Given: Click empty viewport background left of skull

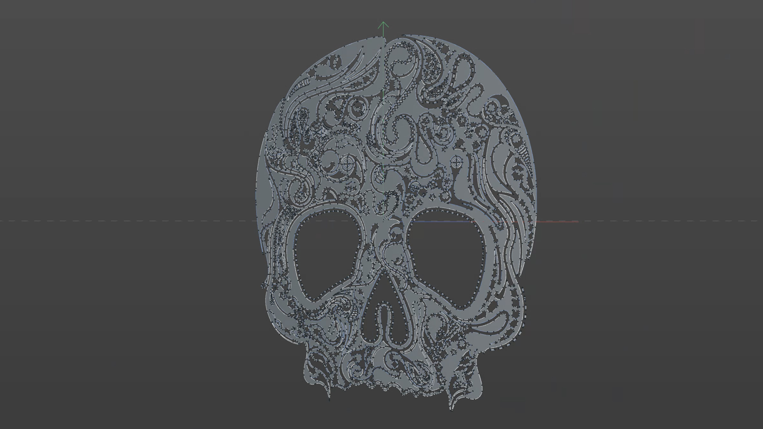Looking at the screenshot, I should pyautogui.click(x=119, y=119).
